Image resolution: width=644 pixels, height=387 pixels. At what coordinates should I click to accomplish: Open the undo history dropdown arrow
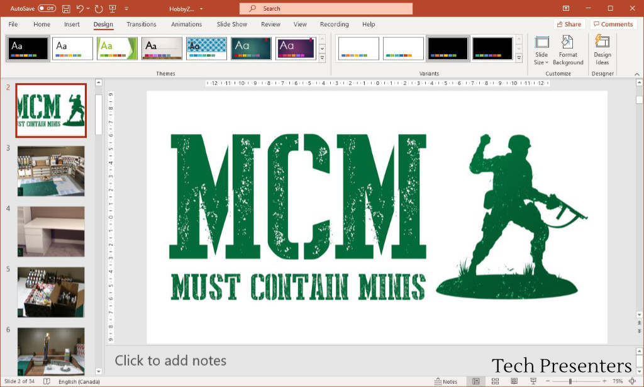88,9
